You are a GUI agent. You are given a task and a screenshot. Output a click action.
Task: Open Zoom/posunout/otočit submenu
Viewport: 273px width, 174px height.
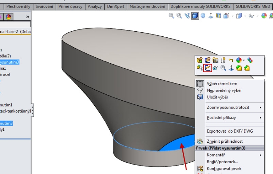pos(230,108)
